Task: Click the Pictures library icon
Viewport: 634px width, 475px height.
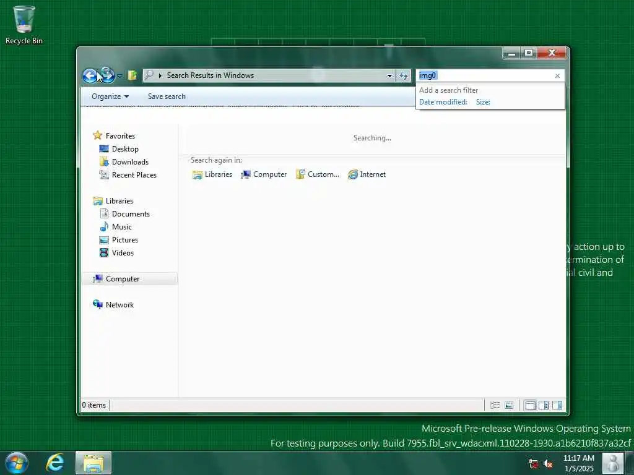Action: pos(104,240)
